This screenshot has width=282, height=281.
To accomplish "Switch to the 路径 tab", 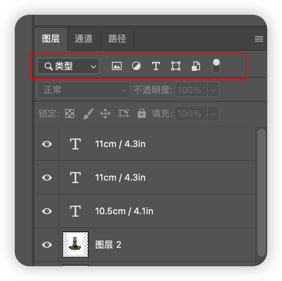I will point(117,39).
